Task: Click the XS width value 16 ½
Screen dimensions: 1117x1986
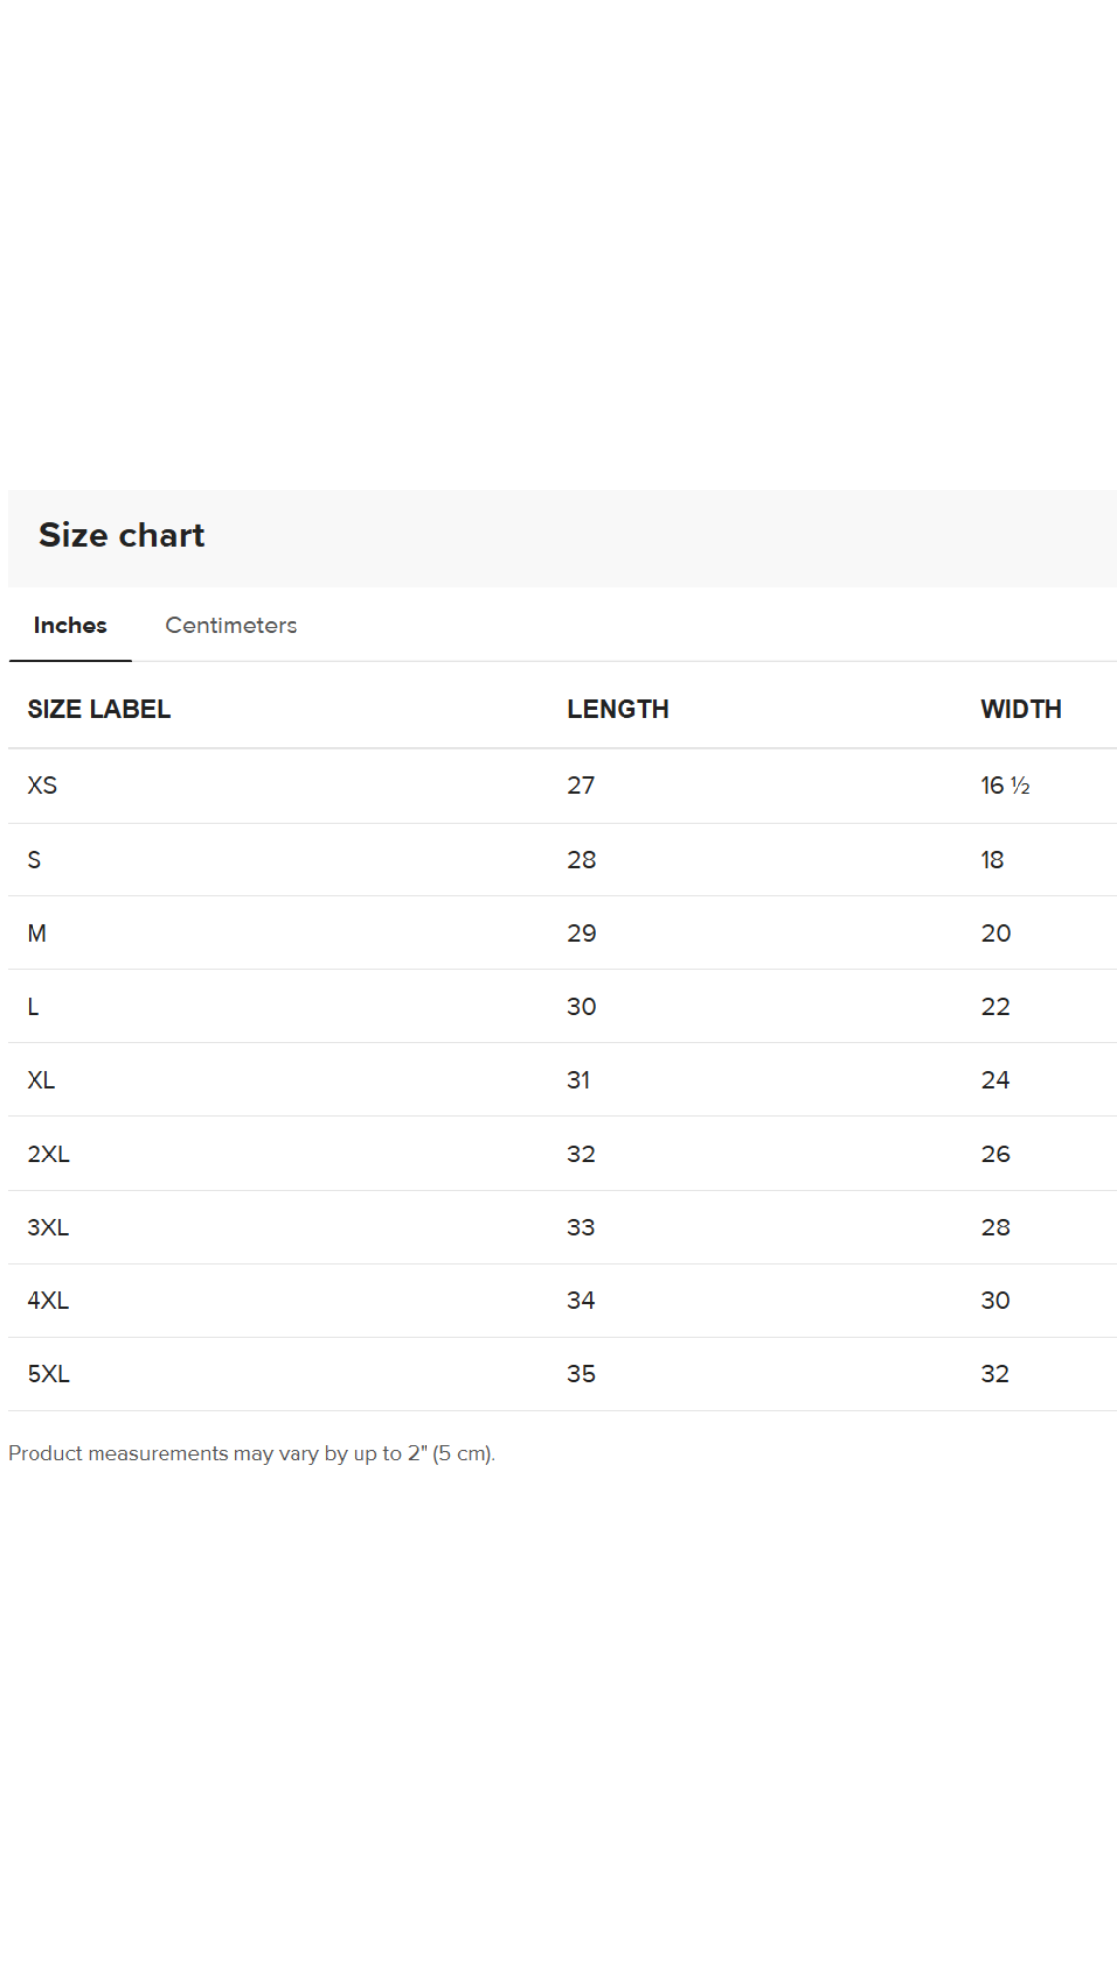Action: (1005, 786)
